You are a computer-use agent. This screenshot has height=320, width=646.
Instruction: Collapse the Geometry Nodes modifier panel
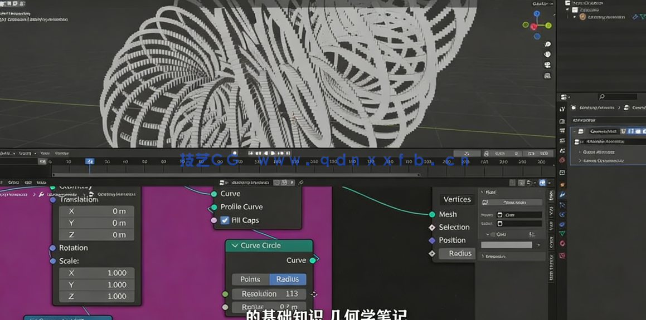tap(575, 131)
